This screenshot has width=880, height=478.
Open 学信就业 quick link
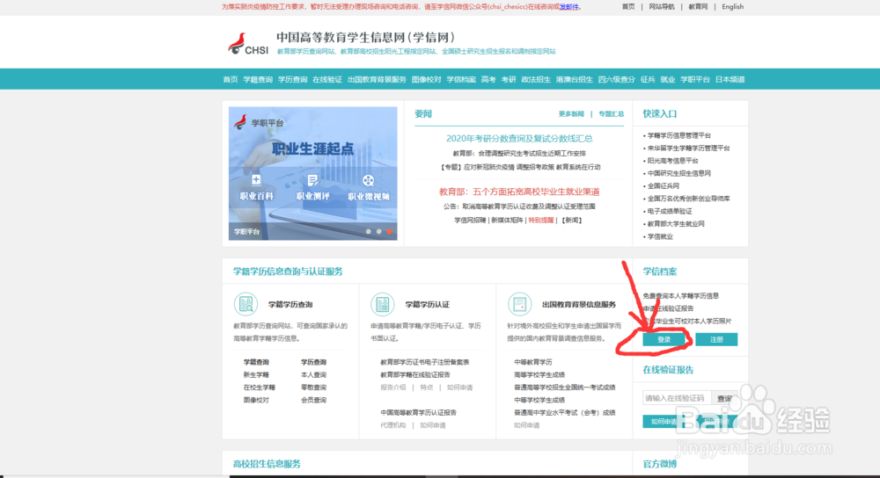coord(660,236)
